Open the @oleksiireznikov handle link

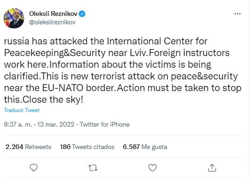(x=52, y=22)
